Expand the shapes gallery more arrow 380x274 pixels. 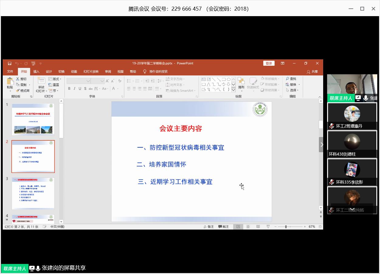pyautogui.click(x=233, y=90)
